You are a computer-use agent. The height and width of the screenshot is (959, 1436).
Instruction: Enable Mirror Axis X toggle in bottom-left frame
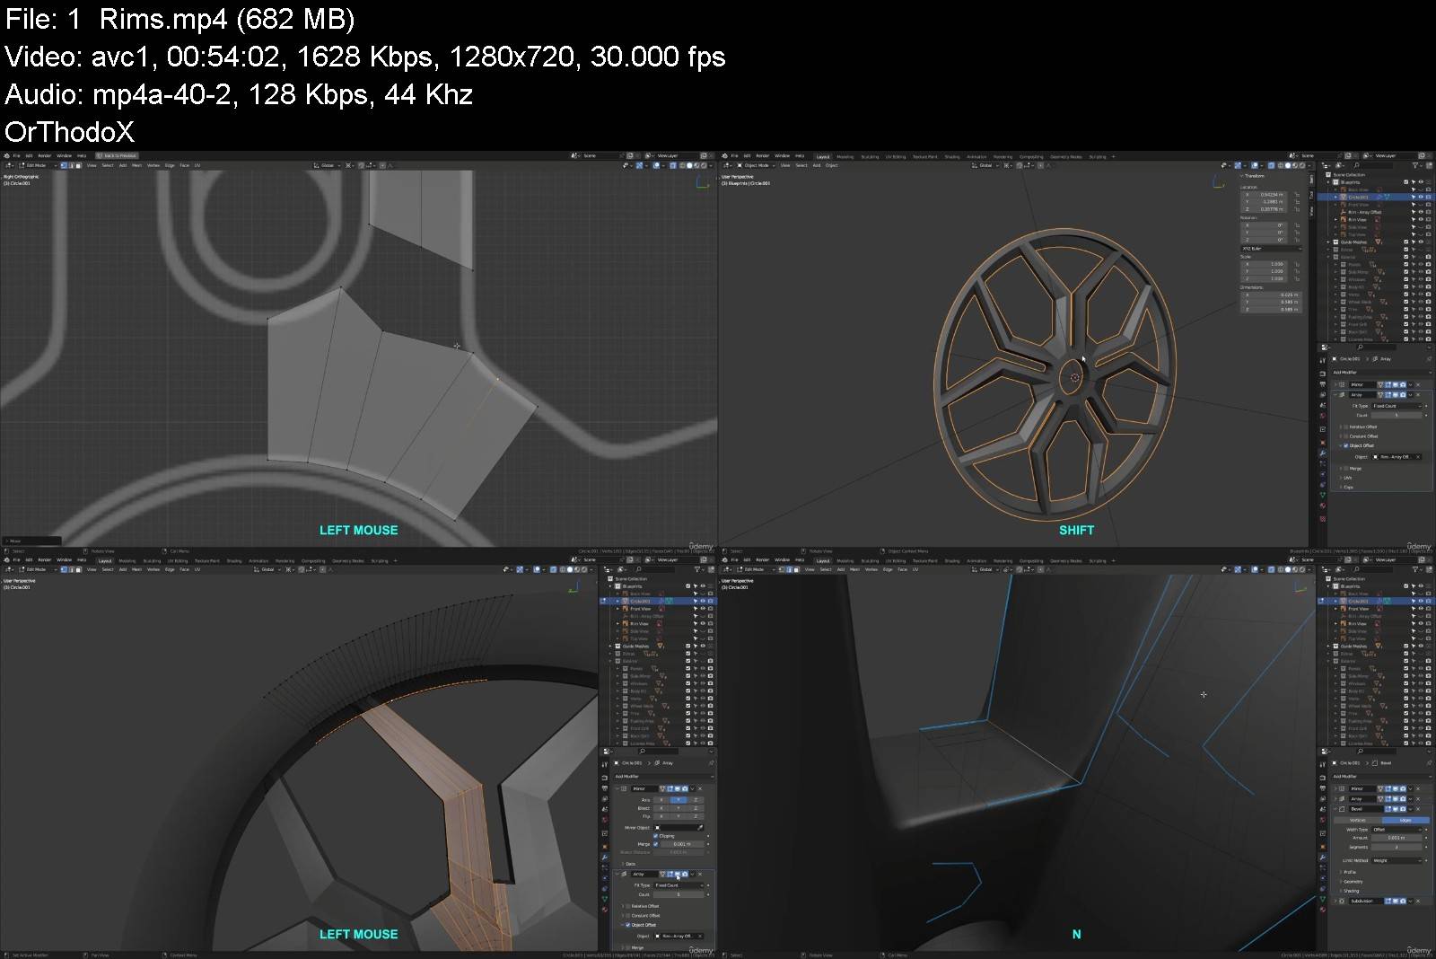point(661,800)
